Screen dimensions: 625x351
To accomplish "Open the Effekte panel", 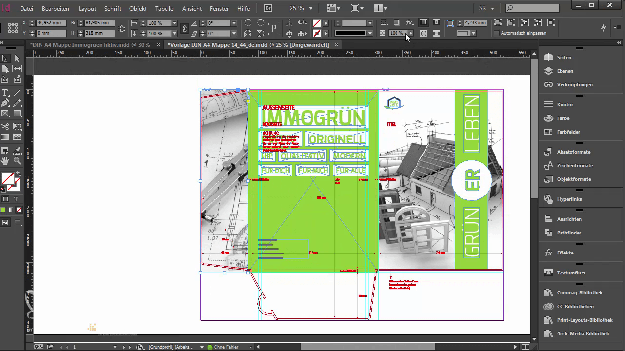I will 565,253.
